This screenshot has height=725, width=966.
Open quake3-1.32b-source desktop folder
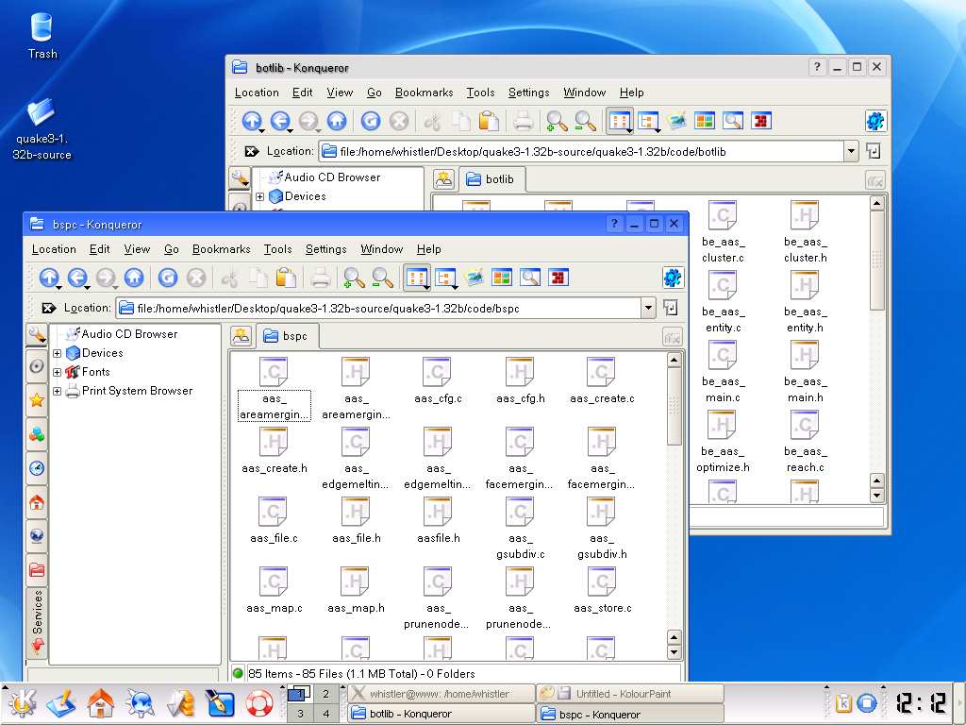42,129
